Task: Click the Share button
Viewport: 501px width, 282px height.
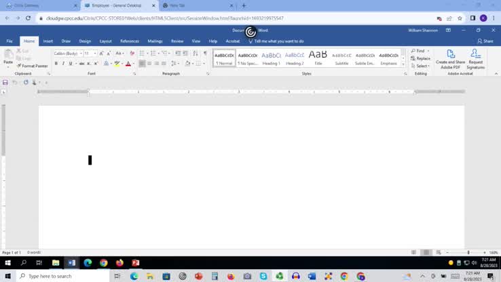Action: pyautogui.click(x=485, y=41)
